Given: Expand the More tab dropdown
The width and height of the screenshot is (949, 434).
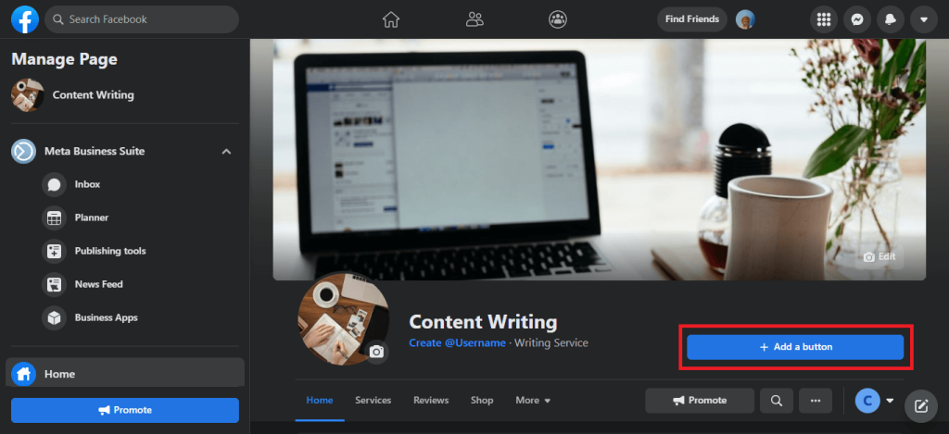Looking at the screenshot, I should click(533, 400).
